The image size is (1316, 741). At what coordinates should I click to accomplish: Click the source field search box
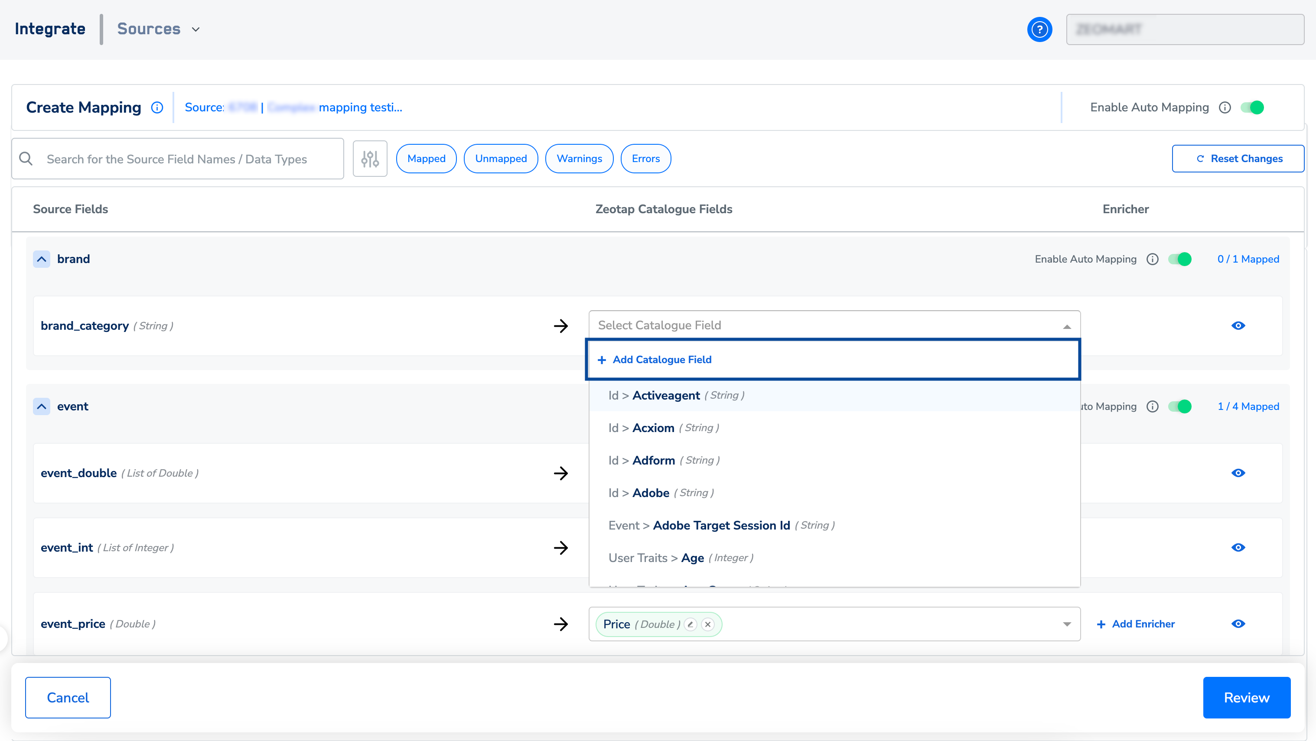[x=189, y=159]
